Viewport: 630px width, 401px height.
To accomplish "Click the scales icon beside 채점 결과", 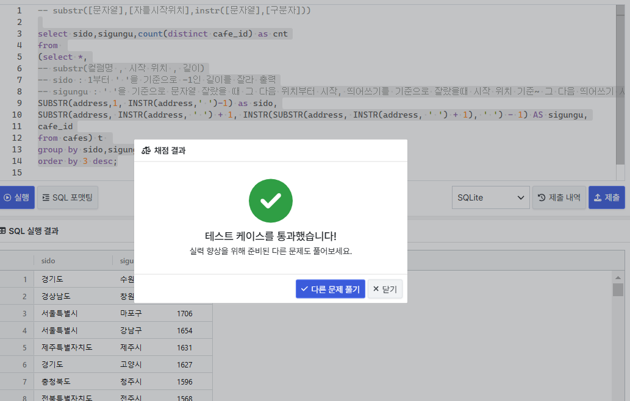I will (146, 151).
